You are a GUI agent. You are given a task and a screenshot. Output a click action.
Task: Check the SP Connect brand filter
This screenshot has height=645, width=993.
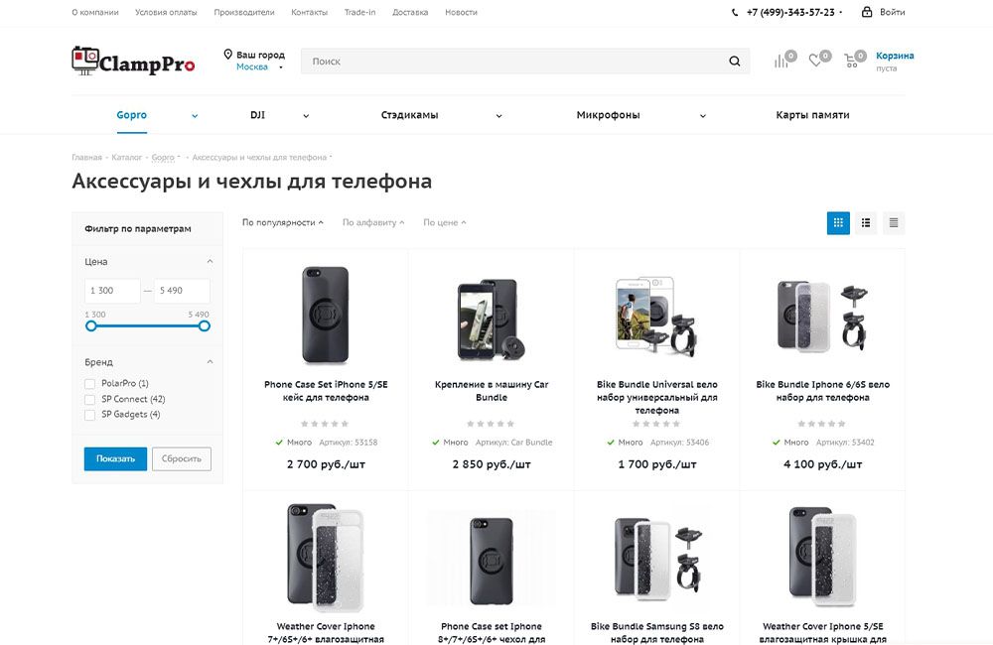90,399
